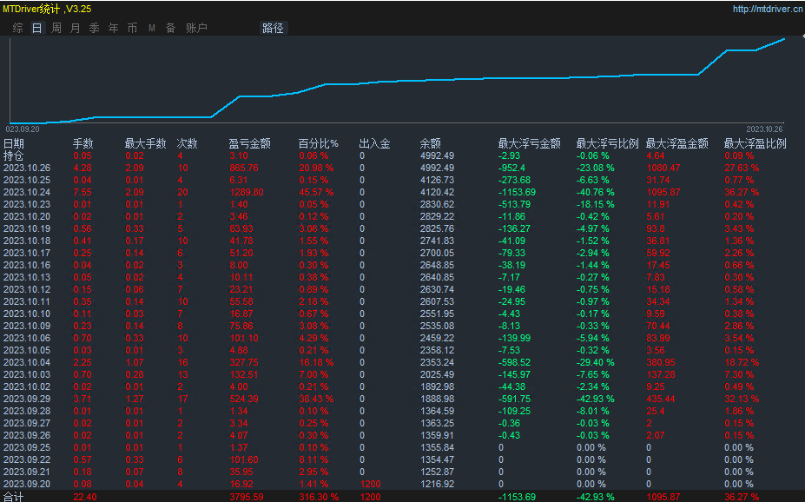Image resolution: width=805 pixels, height=502 pixels.
Task: Click the 4992.49 balance for 2023.10.26
Action: (437, 168)
